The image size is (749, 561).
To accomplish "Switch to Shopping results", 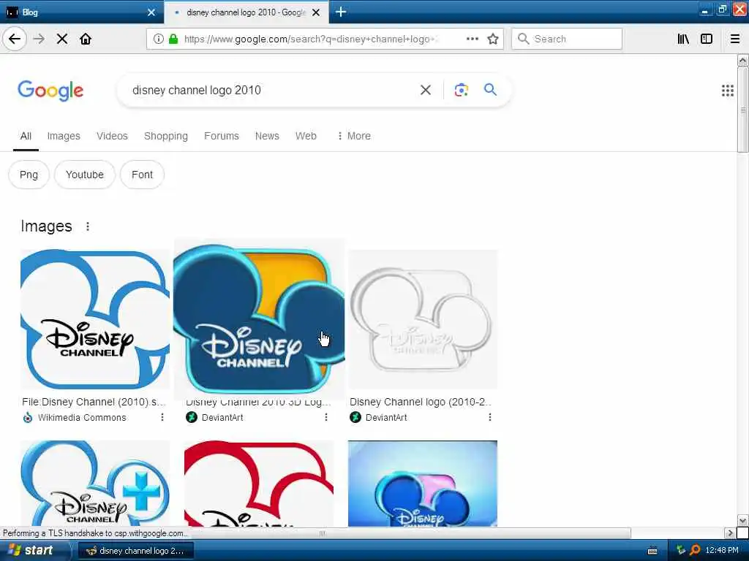I will click(166, 136).
